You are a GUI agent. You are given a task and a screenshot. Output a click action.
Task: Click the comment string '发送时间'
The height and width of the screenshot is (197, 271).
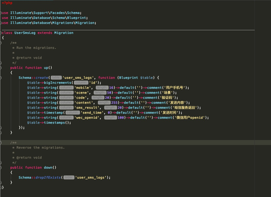[x=169, y=113]
